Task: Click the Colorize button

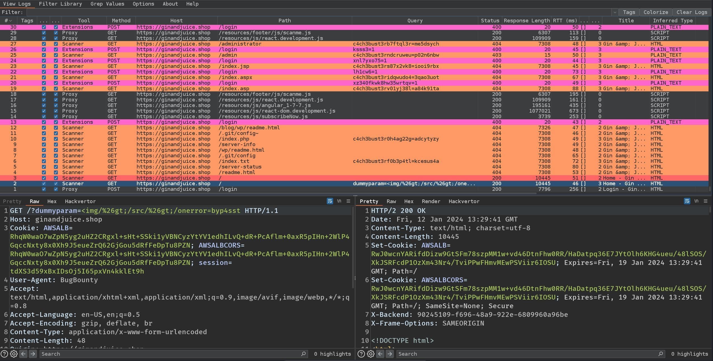Action: tap(655, 12)
